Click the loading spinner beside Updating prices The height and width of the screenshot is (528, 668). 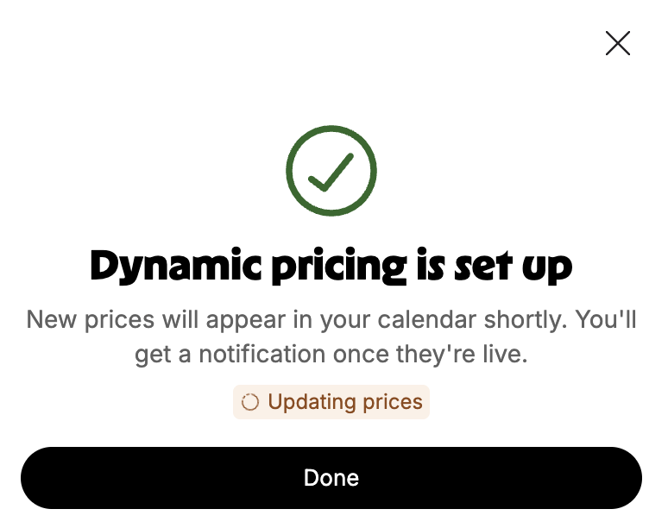tap(250, 402)
